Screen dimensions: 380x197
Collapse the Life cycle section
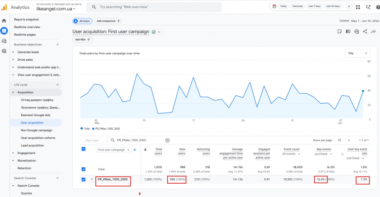[57, 85]
